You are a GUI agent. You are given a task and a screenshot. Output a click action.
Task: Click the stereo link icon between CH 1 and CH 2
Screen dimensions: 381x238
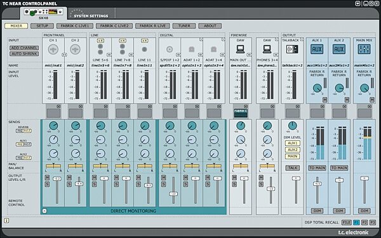64,55
